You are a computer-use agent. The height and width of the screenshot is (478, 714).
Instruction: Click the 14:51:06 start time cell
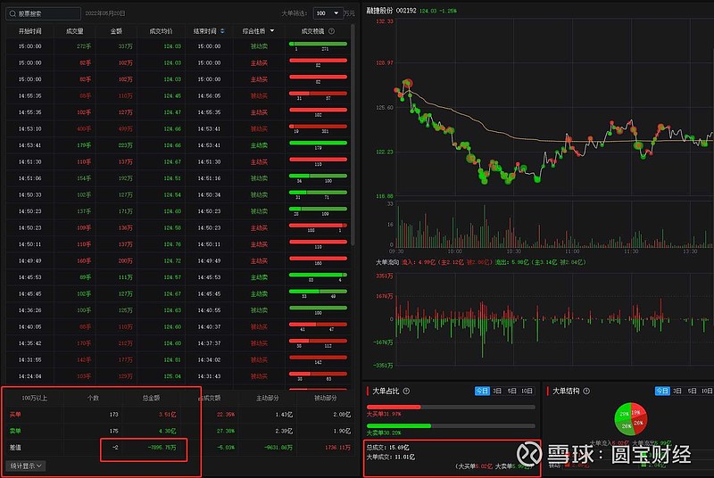29,178
